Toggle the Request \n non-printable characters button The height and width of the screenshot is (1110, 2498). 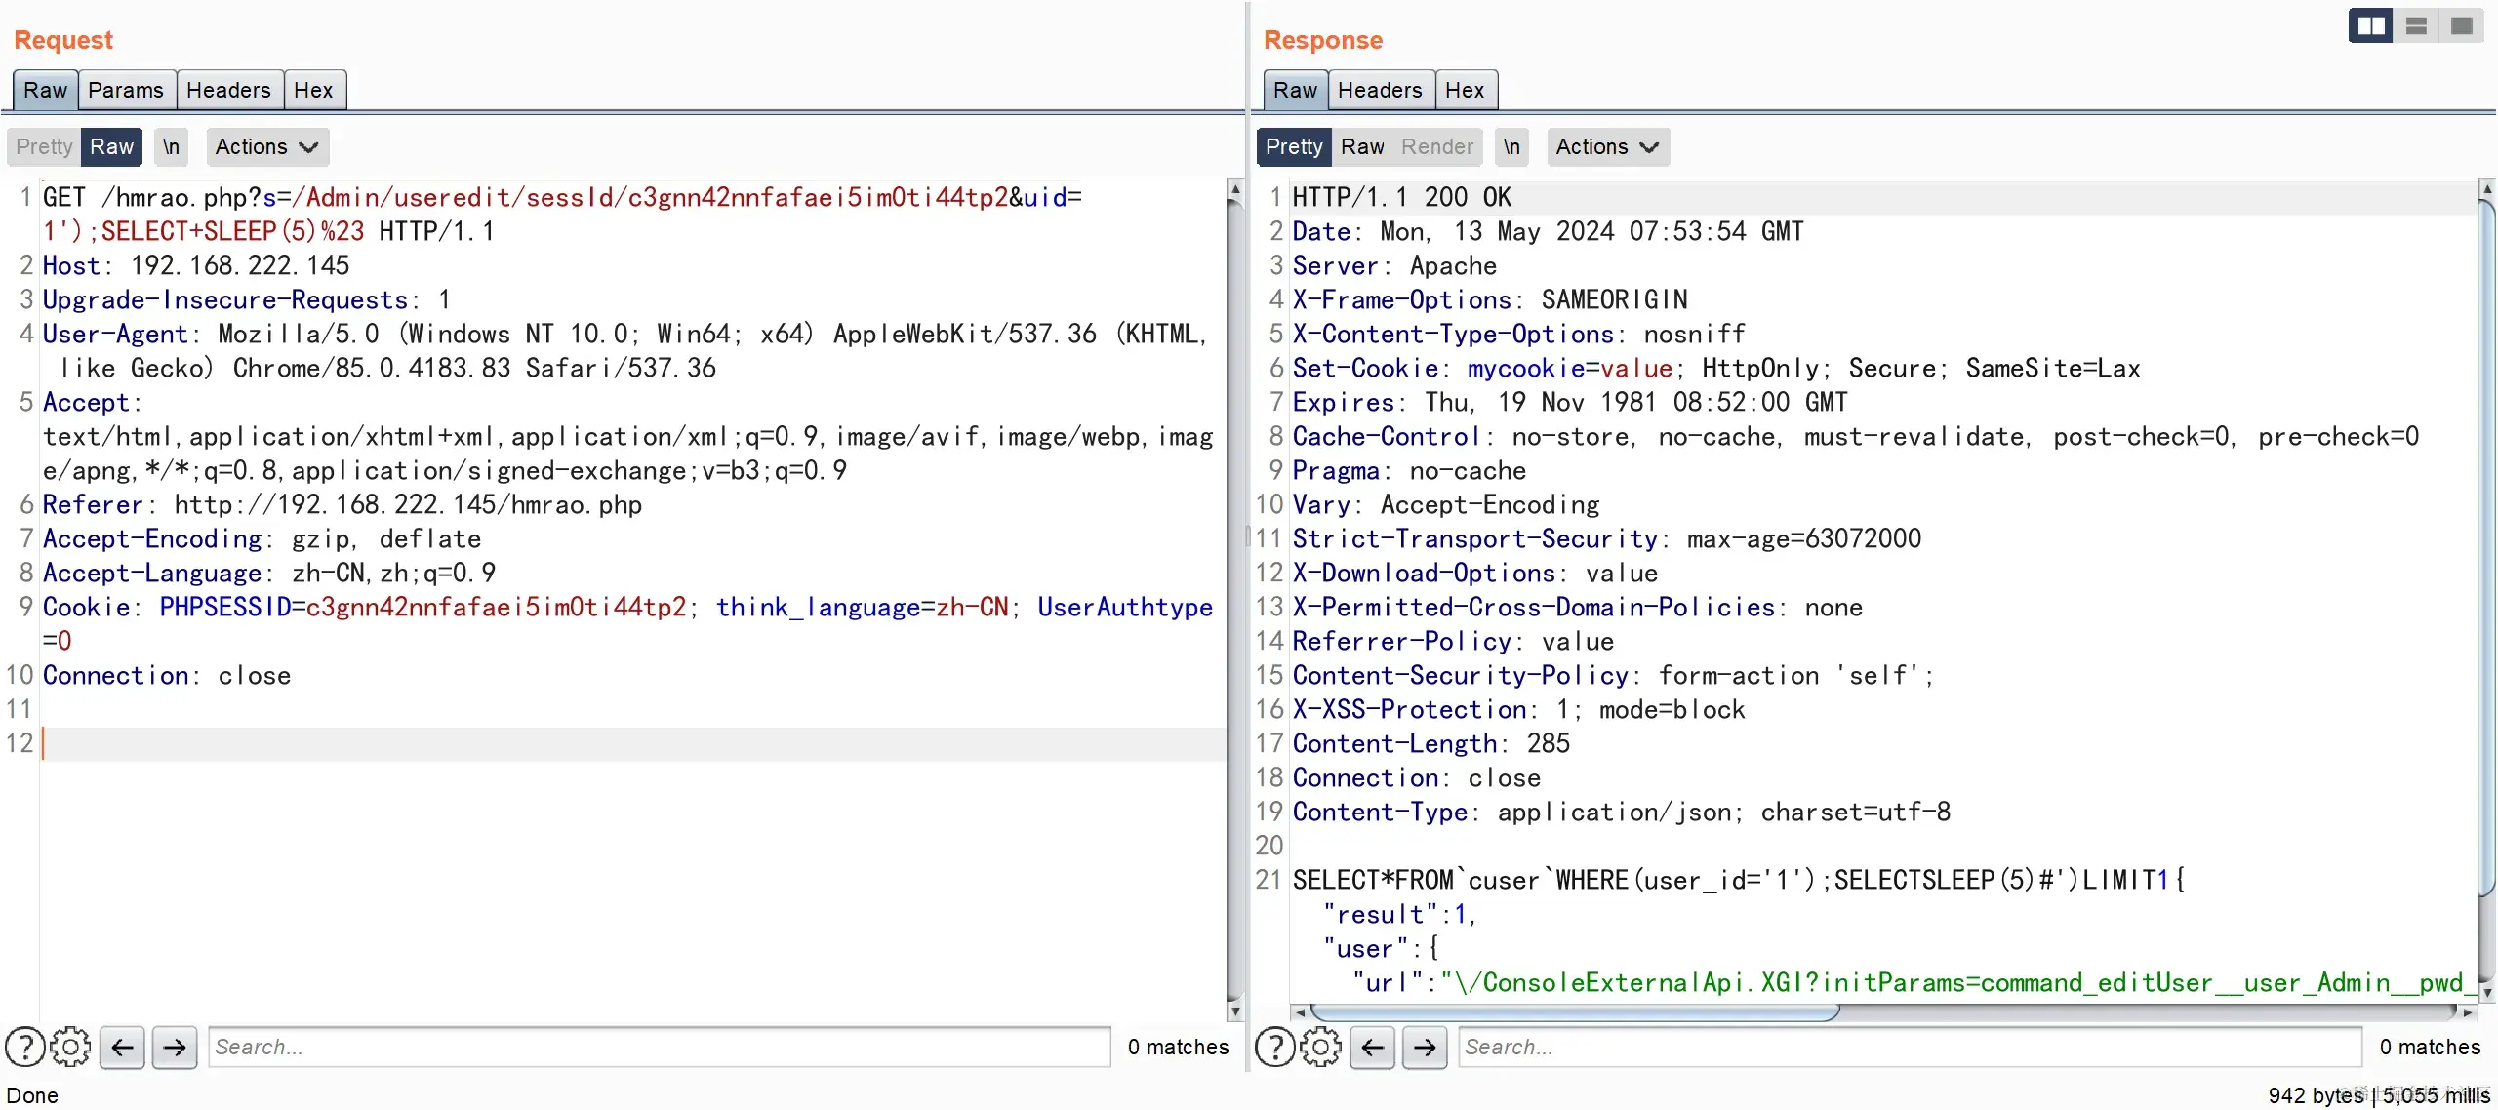[171, 146]
